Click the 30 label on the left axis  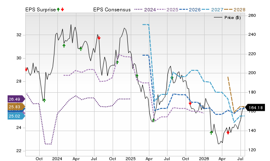(x=19, y=58)
